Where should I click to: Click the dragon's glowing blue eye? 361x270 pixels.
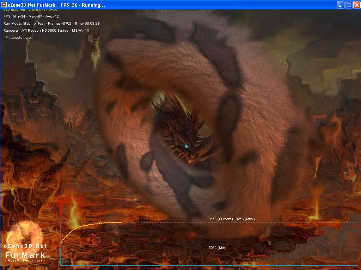tap(186, 146)
